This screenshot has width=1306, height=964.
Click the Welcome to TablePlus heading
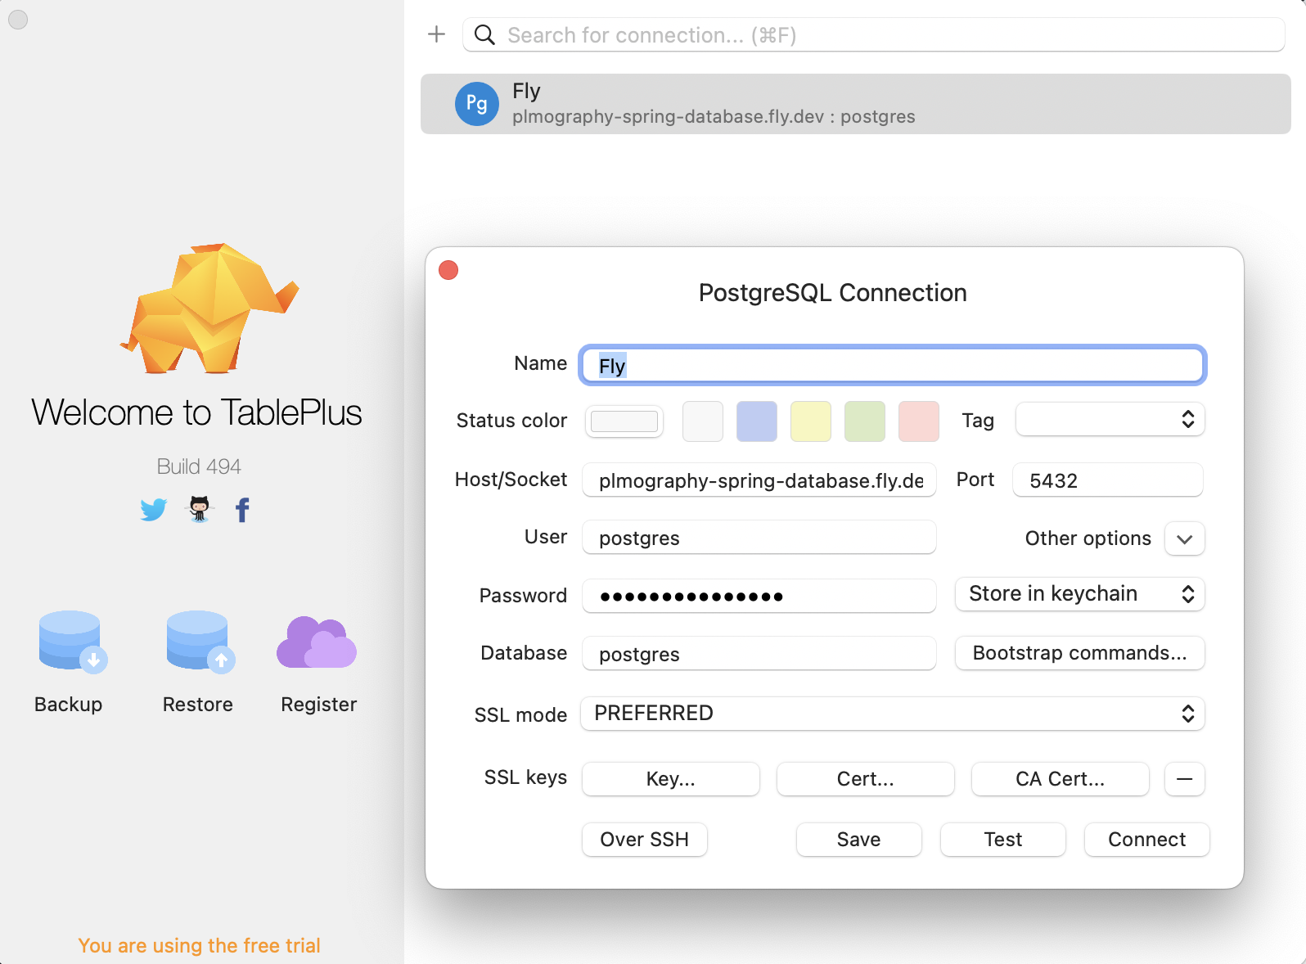pyautogui.click(x=197, y=412)
